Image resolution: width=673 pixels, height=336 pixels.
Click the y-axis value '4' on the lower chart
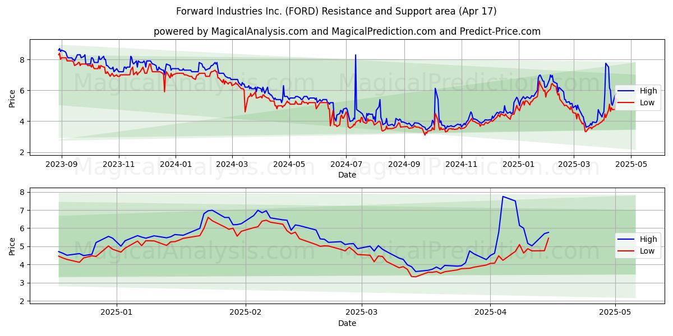[23, 265]
